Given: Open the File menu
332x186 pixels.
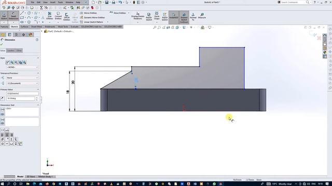Looking at the screenshot, I should [32, 2].
